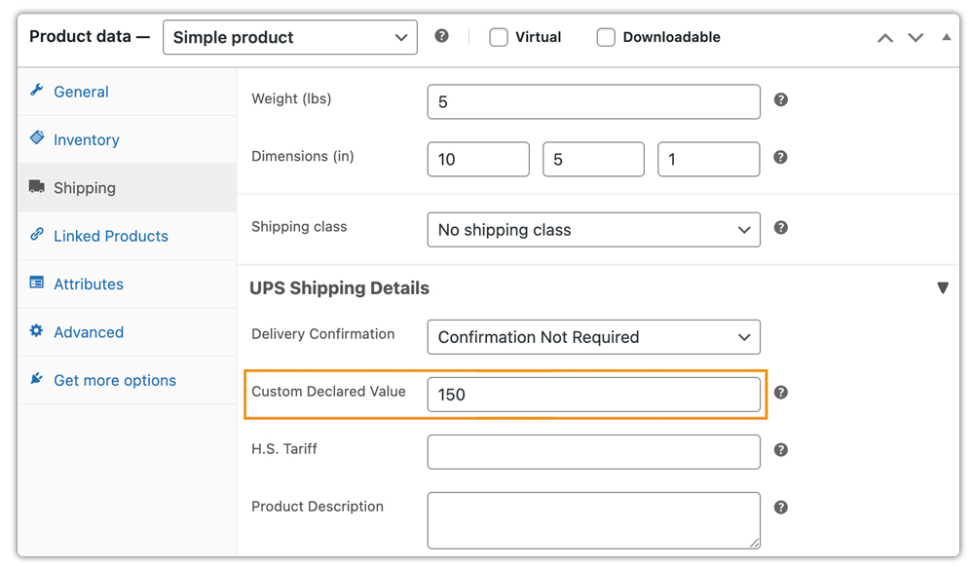Click the Inventory tag icon
Viewport: 974px width, 569px height.
pos(37,139)
